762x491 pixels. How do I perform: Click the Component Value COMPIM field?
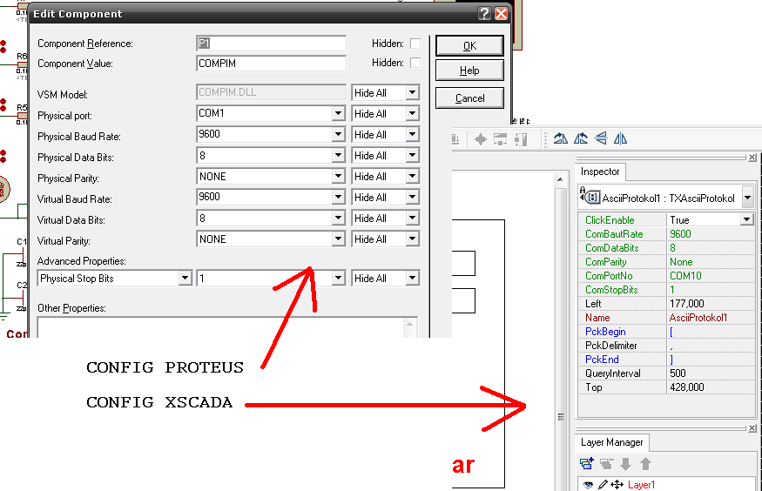272,64
